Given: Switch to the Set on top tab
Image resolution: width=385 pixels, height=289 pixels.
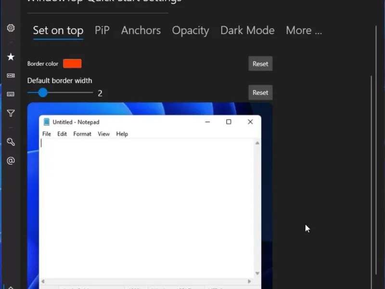Looking at the screenshot, I should 58,30.
